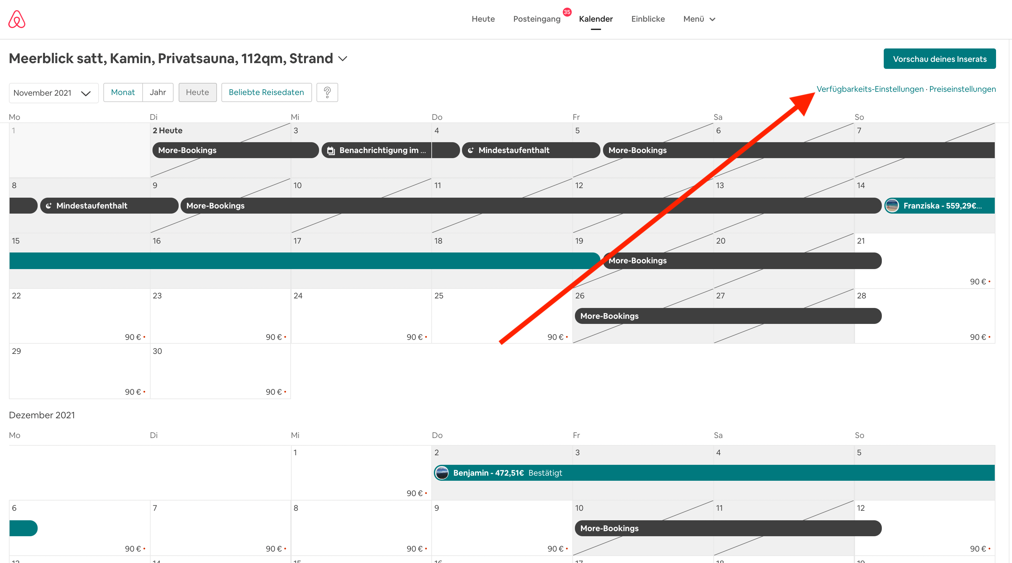
Task: Select the Mindestaufenthalt block on November 4
Action: pyautogui.click(x=531, y=150)
